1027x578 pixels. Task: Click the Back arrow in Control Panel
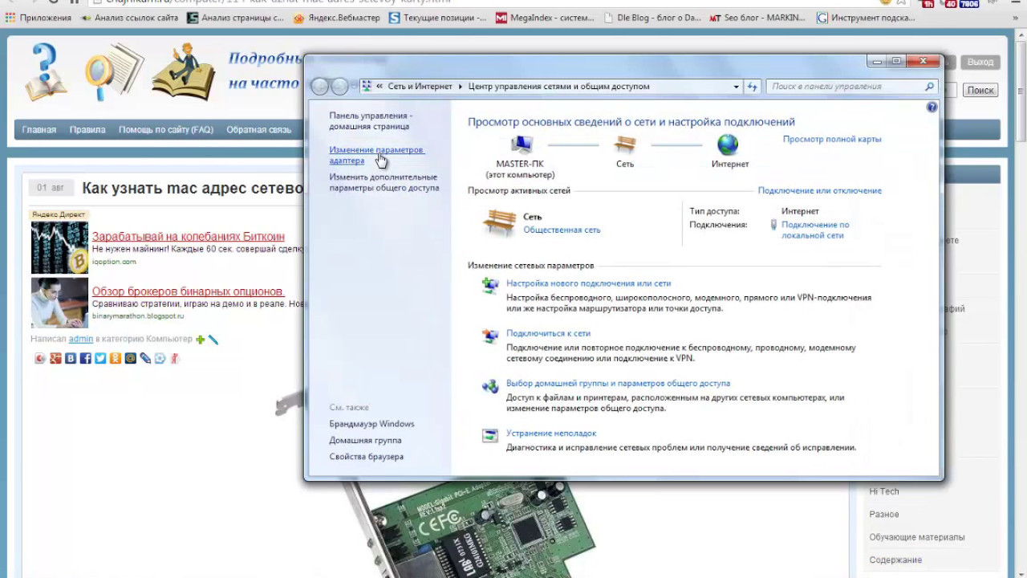[320, 86]
